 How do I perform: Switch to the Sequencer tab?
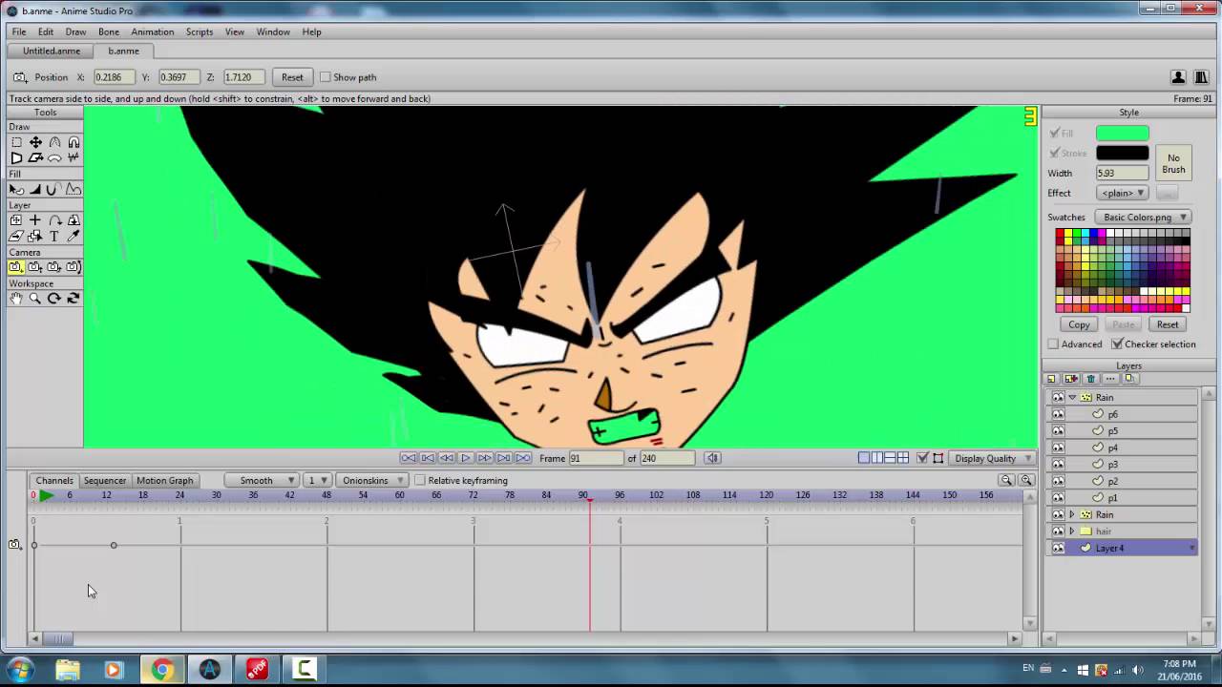coord(105,480)
